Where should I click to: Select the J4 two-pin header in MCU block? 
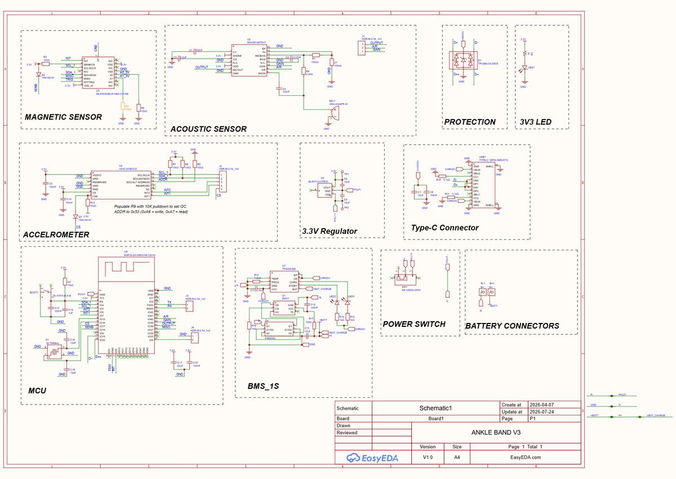click(x=195, y=338)
